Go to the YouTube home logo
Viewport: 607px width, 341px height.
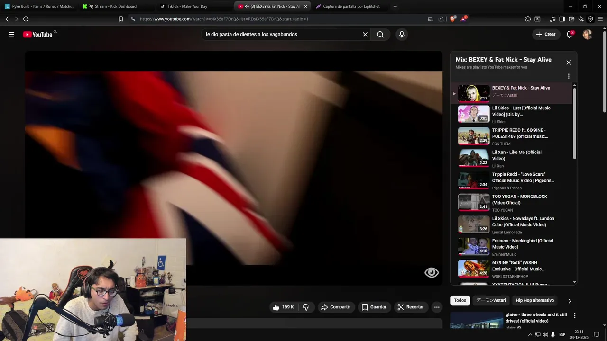coord(38,35)
